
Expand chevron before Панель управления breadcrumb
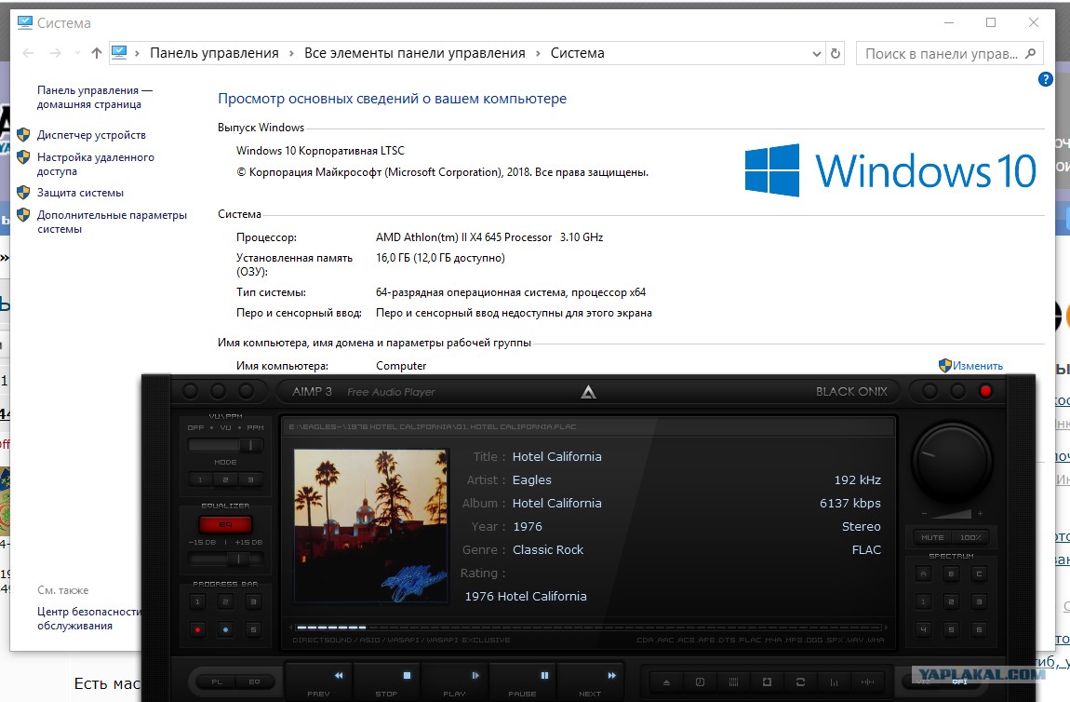(137, 53)
